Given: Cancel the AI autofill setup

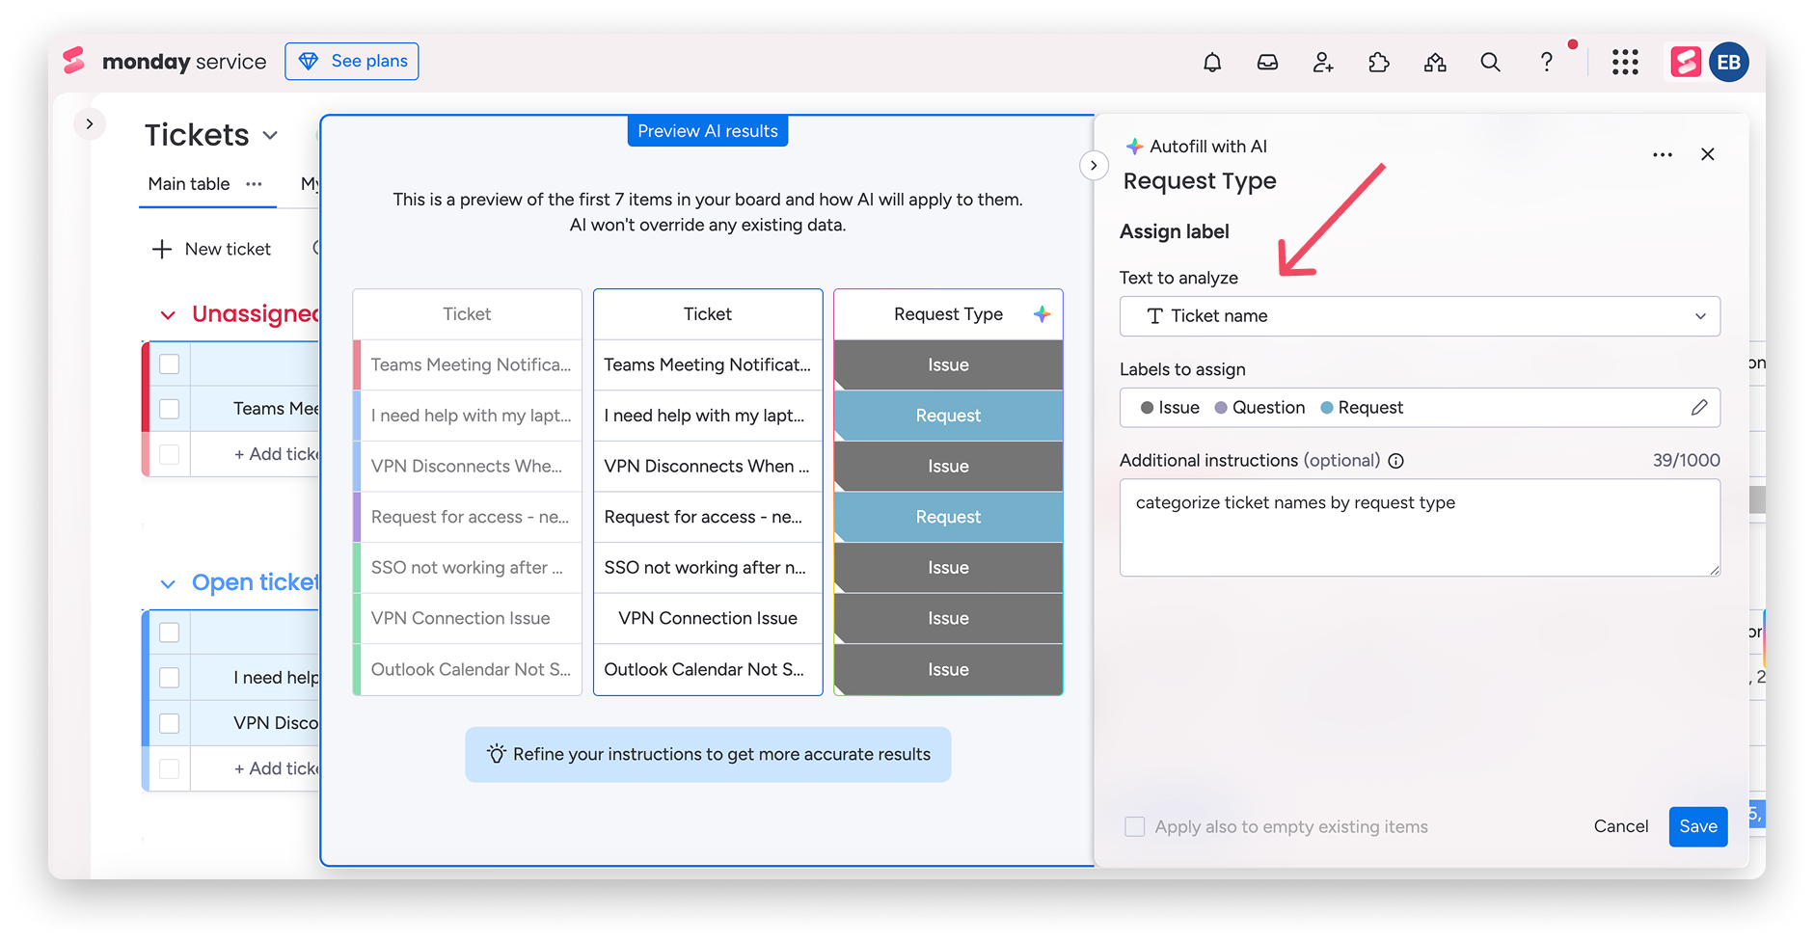Looking at the screenshot, I should (1621, 826).
